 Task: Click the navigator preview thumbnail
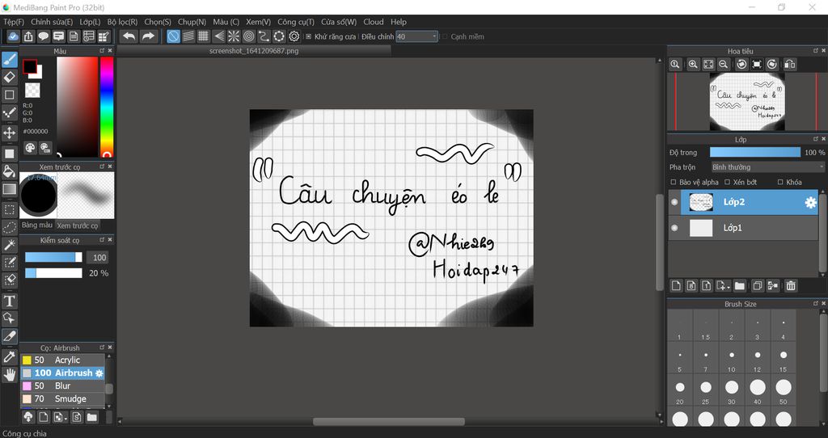point(746,102)
